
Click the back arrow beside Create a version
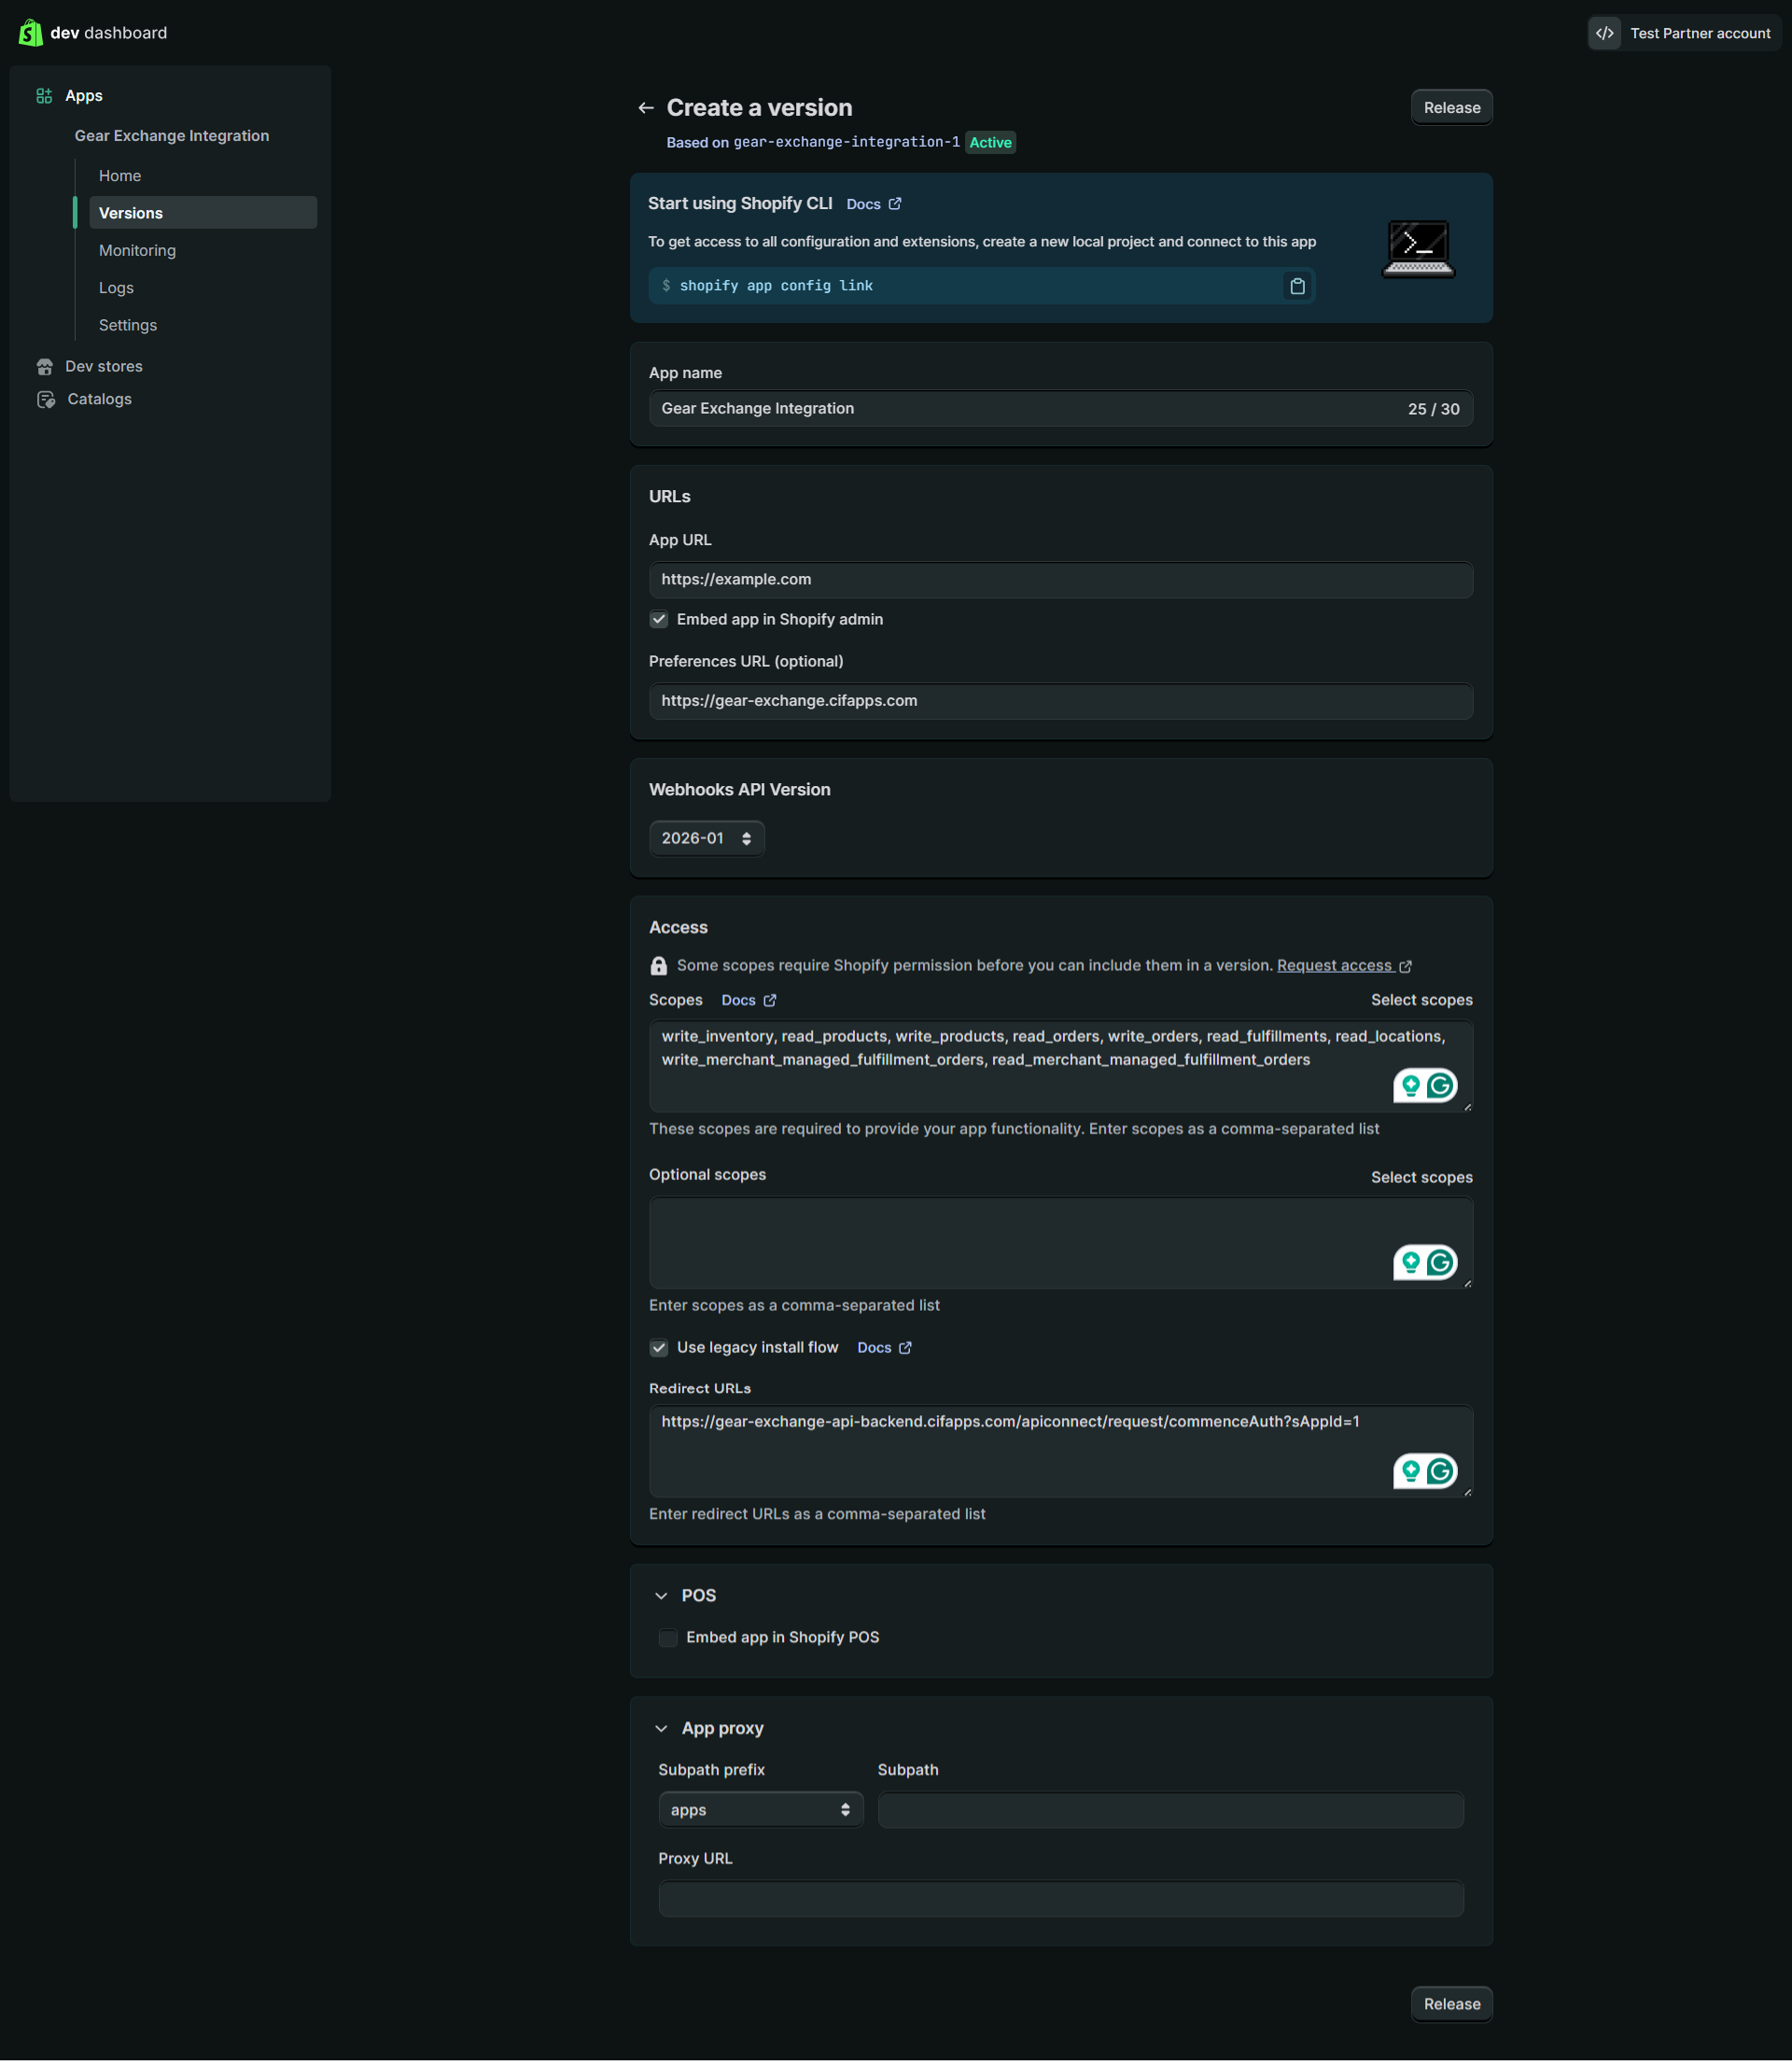[646, 108]
